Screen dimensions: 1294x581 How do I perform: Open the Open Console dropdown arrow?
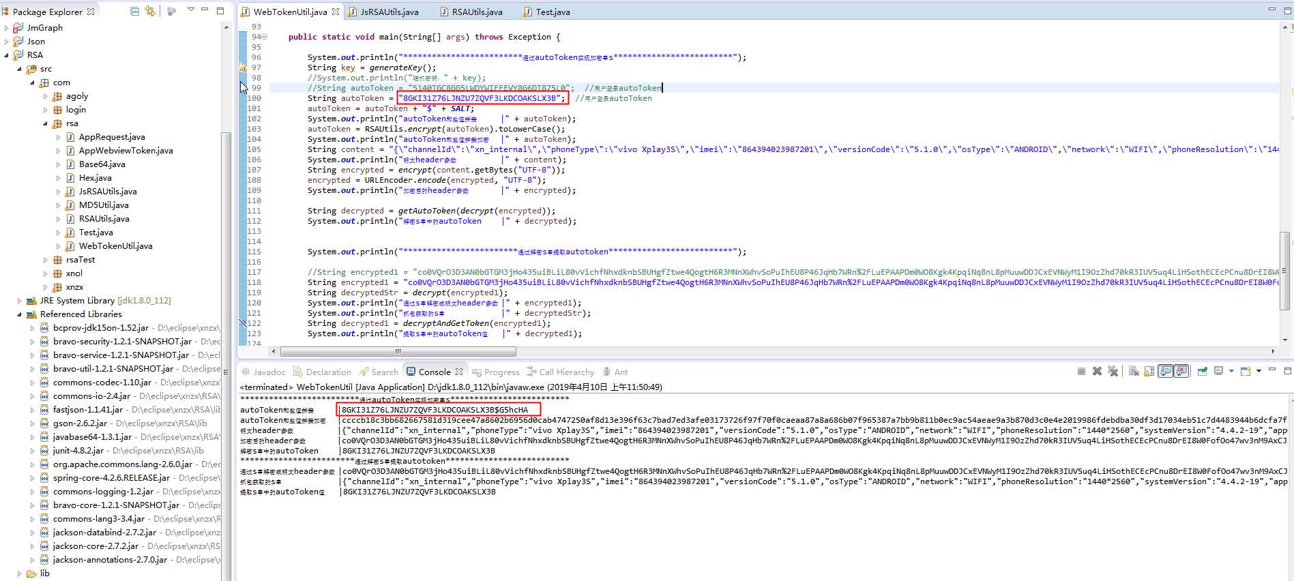tap(1258, 372)
